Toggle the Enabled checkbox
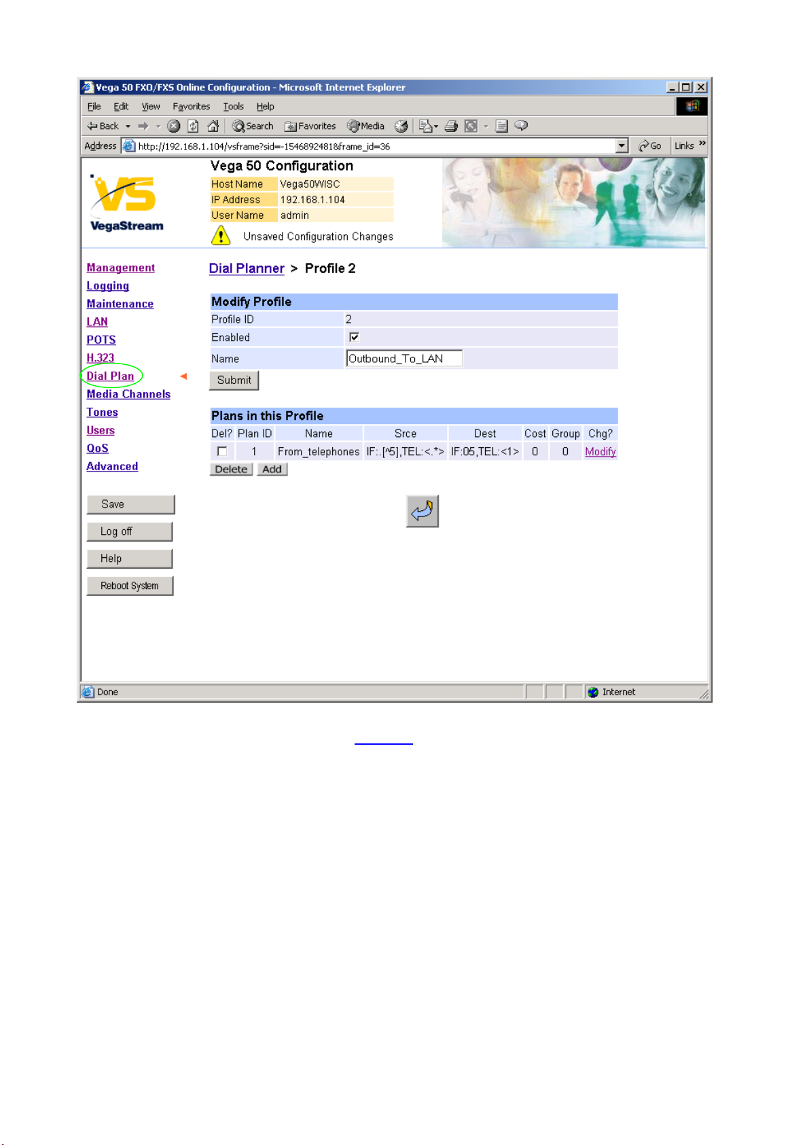809x1145 pixels. [x=354, y=337]
